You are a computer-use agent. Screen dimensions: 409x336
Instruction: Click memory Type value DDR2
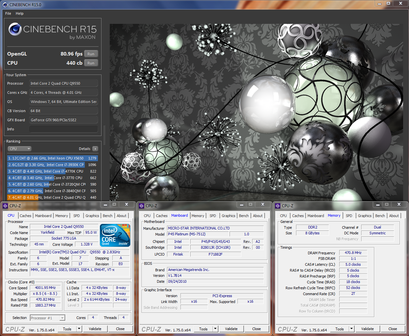pyautogui.click(x=312, y=227)
